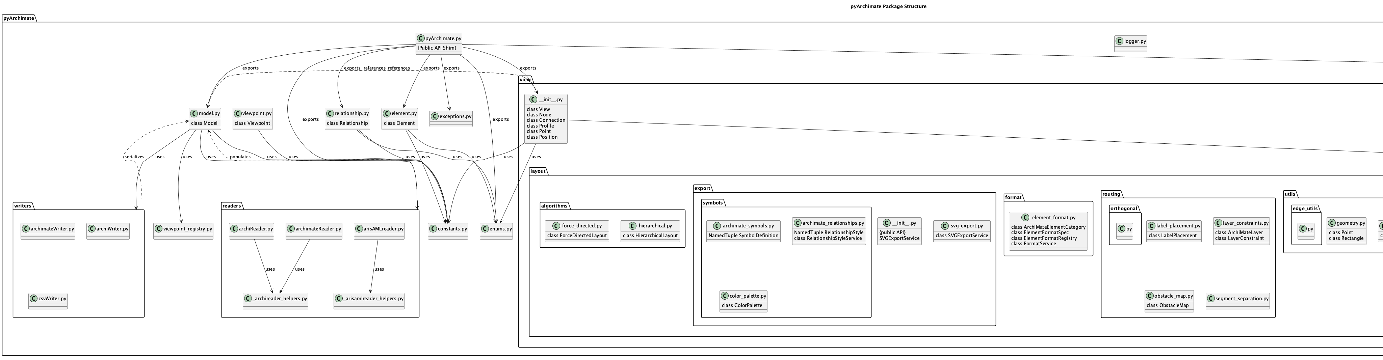Select the archimateReader.py class icon
Image resolution: width=1383 pixels, height=360 pixels.
pyautogui.click(x=291, y=228)
